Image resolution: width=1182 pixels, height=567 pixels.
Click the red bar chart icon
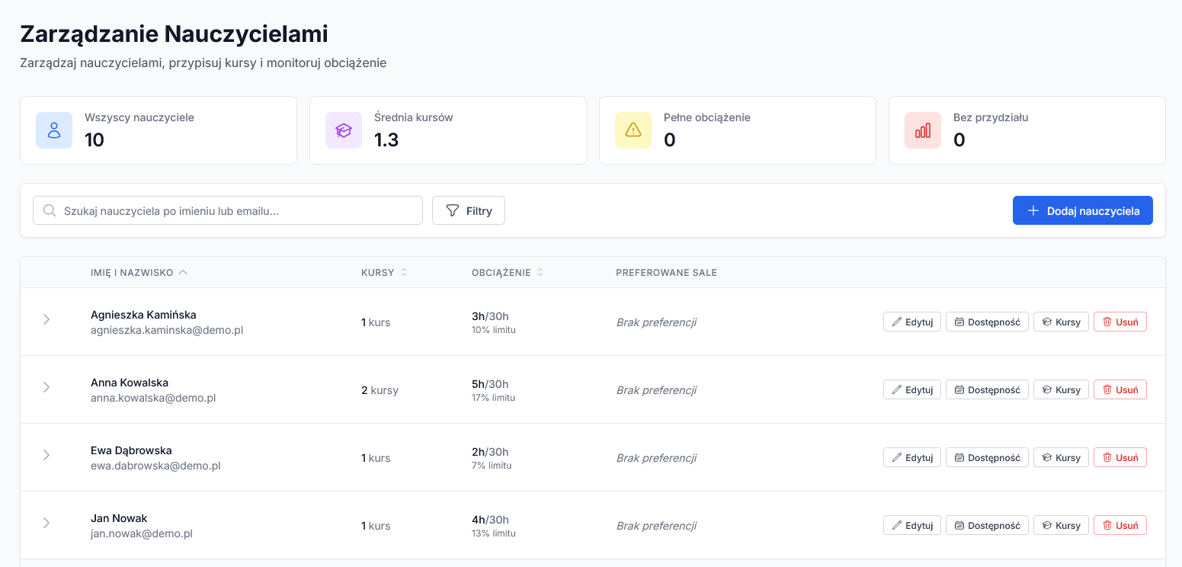click(923, 130)
